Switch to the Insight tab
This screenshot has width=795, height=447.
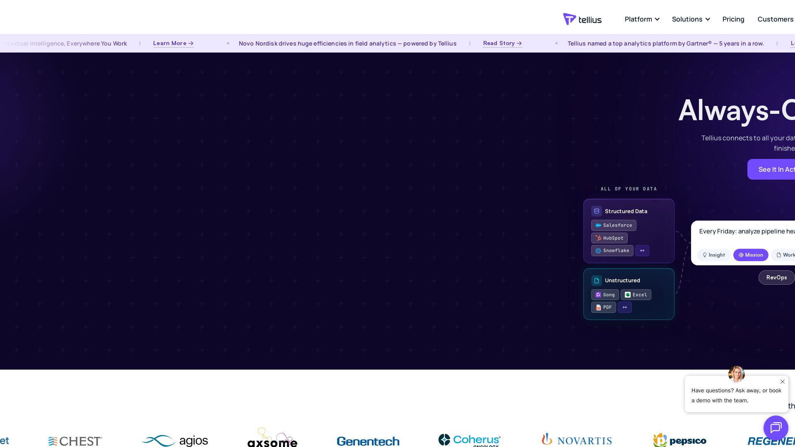(x=714, y=255)
